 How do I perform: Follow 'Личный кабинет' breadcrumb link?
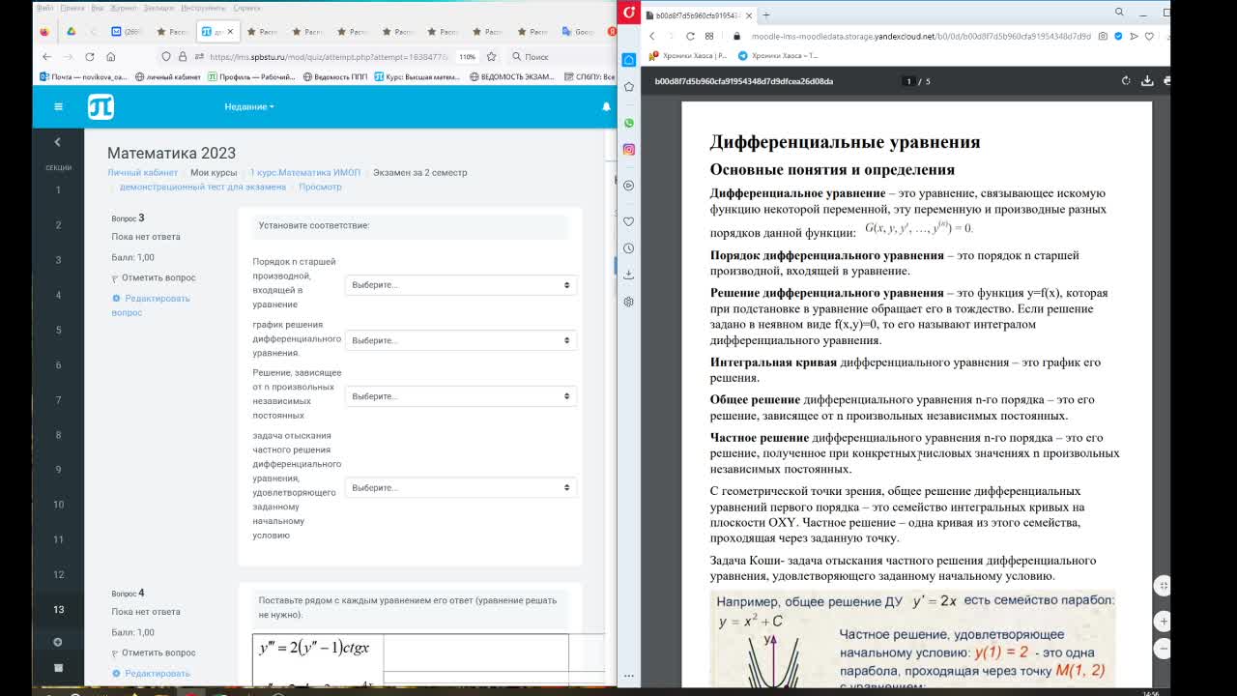[142, 172]
